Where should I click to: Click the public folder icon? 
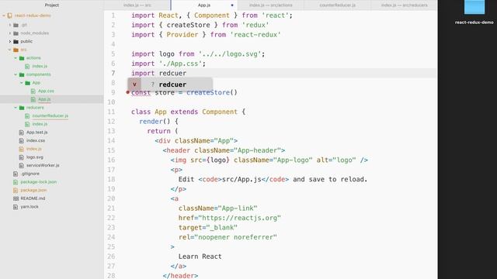click(x=16, y=41)
